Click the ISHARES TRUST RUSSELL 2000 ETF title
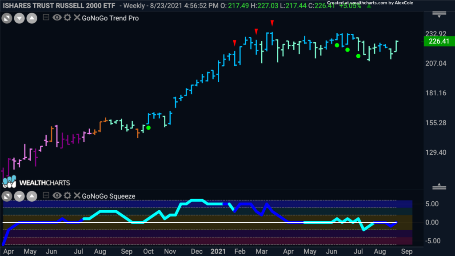The image size is (455, 256). coord(59,5)
